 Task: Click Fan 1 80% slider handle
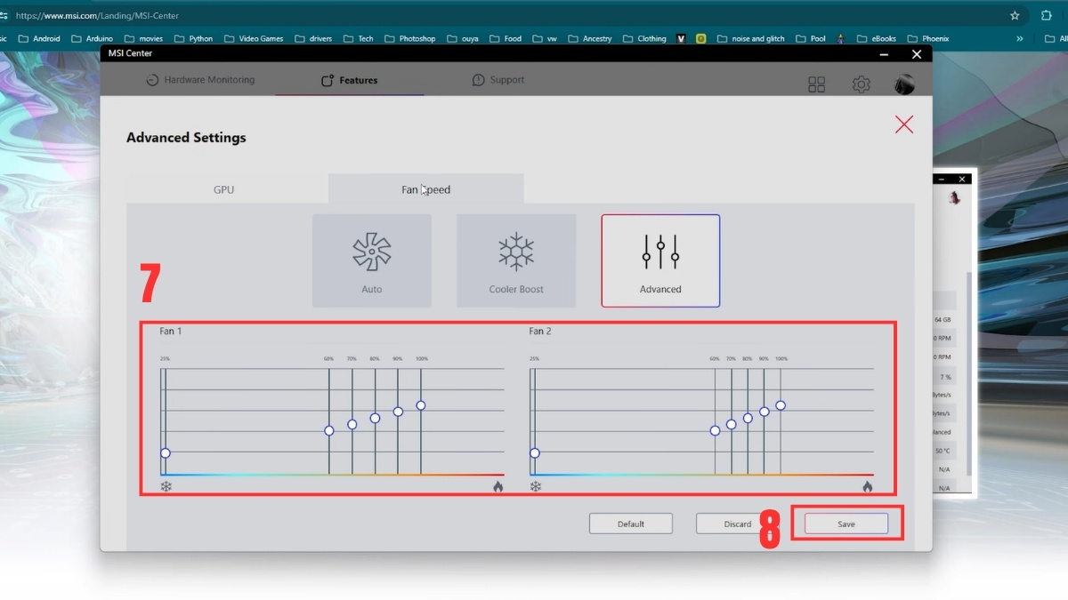click(x=376, y=418)
